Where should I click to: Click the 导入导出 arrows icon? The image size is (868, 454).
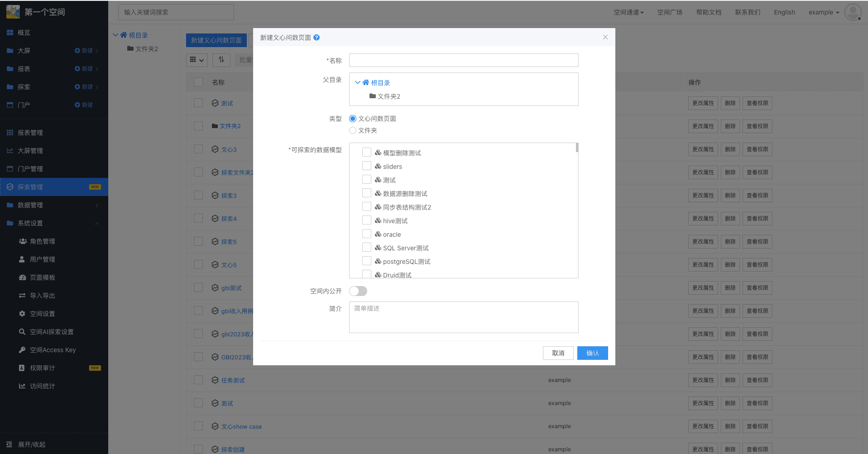22,296
